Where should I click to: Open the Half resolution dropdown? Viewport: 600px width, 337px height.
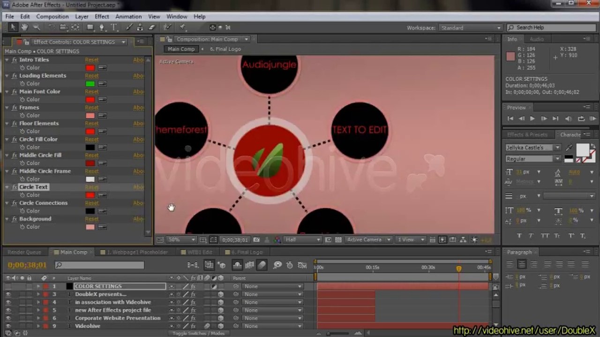coord(302,240)
